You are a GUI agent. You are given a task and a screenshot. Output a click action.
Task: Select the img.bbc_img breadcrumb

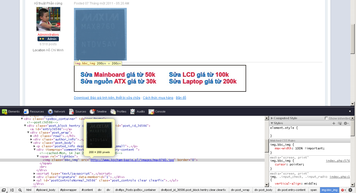coord(329,190)
